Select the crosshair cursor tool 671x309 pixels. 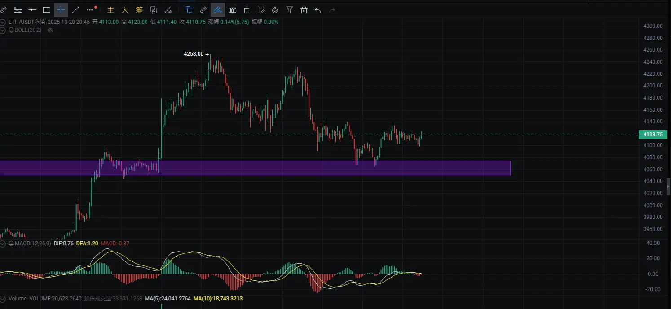(61, 9)
